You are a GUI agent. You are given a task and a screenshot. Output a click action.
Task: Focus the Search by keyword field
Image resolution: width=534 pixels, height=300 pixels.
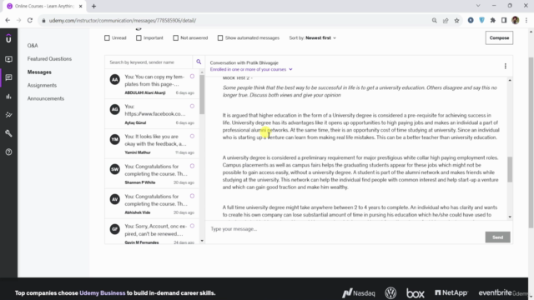pos(149,62)
